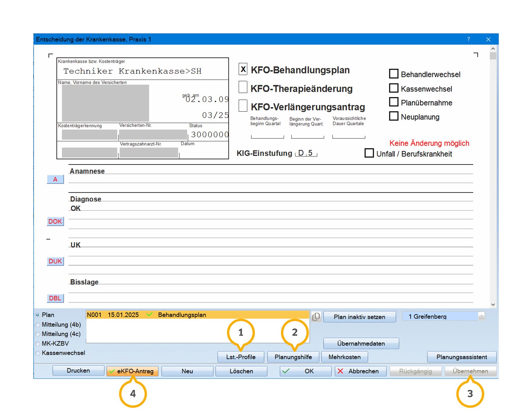Open the DUK diagnosis shortcut
The width and height of the screenshot is (532, 412).
[55, 261]
